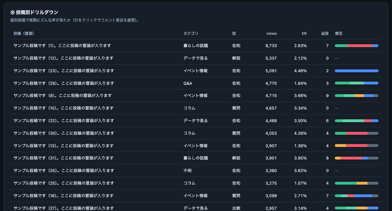Click sentiment bar for post （31）

click(x=357, y=158)
